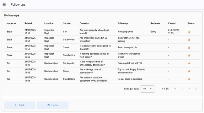Jump to last page of follow-ups
The width and height of the screenshot is (204, 113).
(196, 89)
